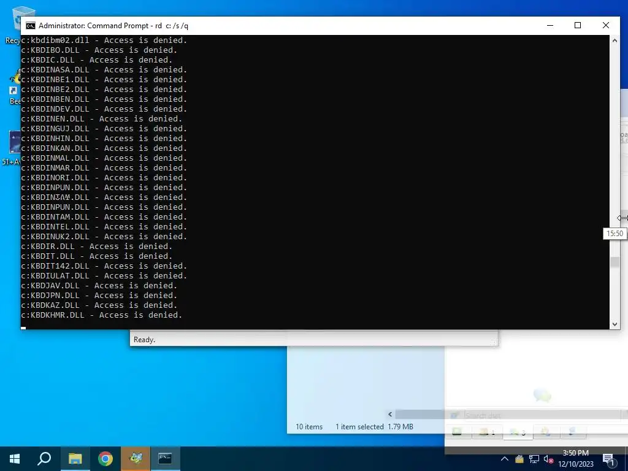Click the line 'c:KBDKHMR.DLL - Access is denied.'
Screen dimensions: 628x471
click(102, 315)
